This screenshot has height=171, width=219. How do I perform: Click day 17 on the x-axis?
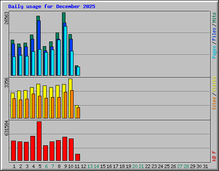pyautogui.click(x=115, y=166)
